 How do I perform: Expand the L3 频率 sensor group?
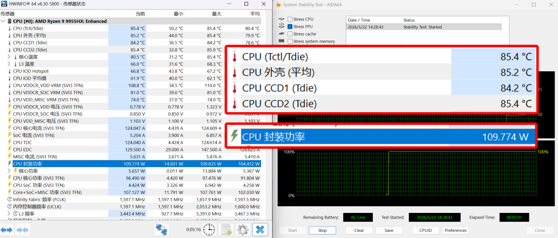tap(9, 213)
